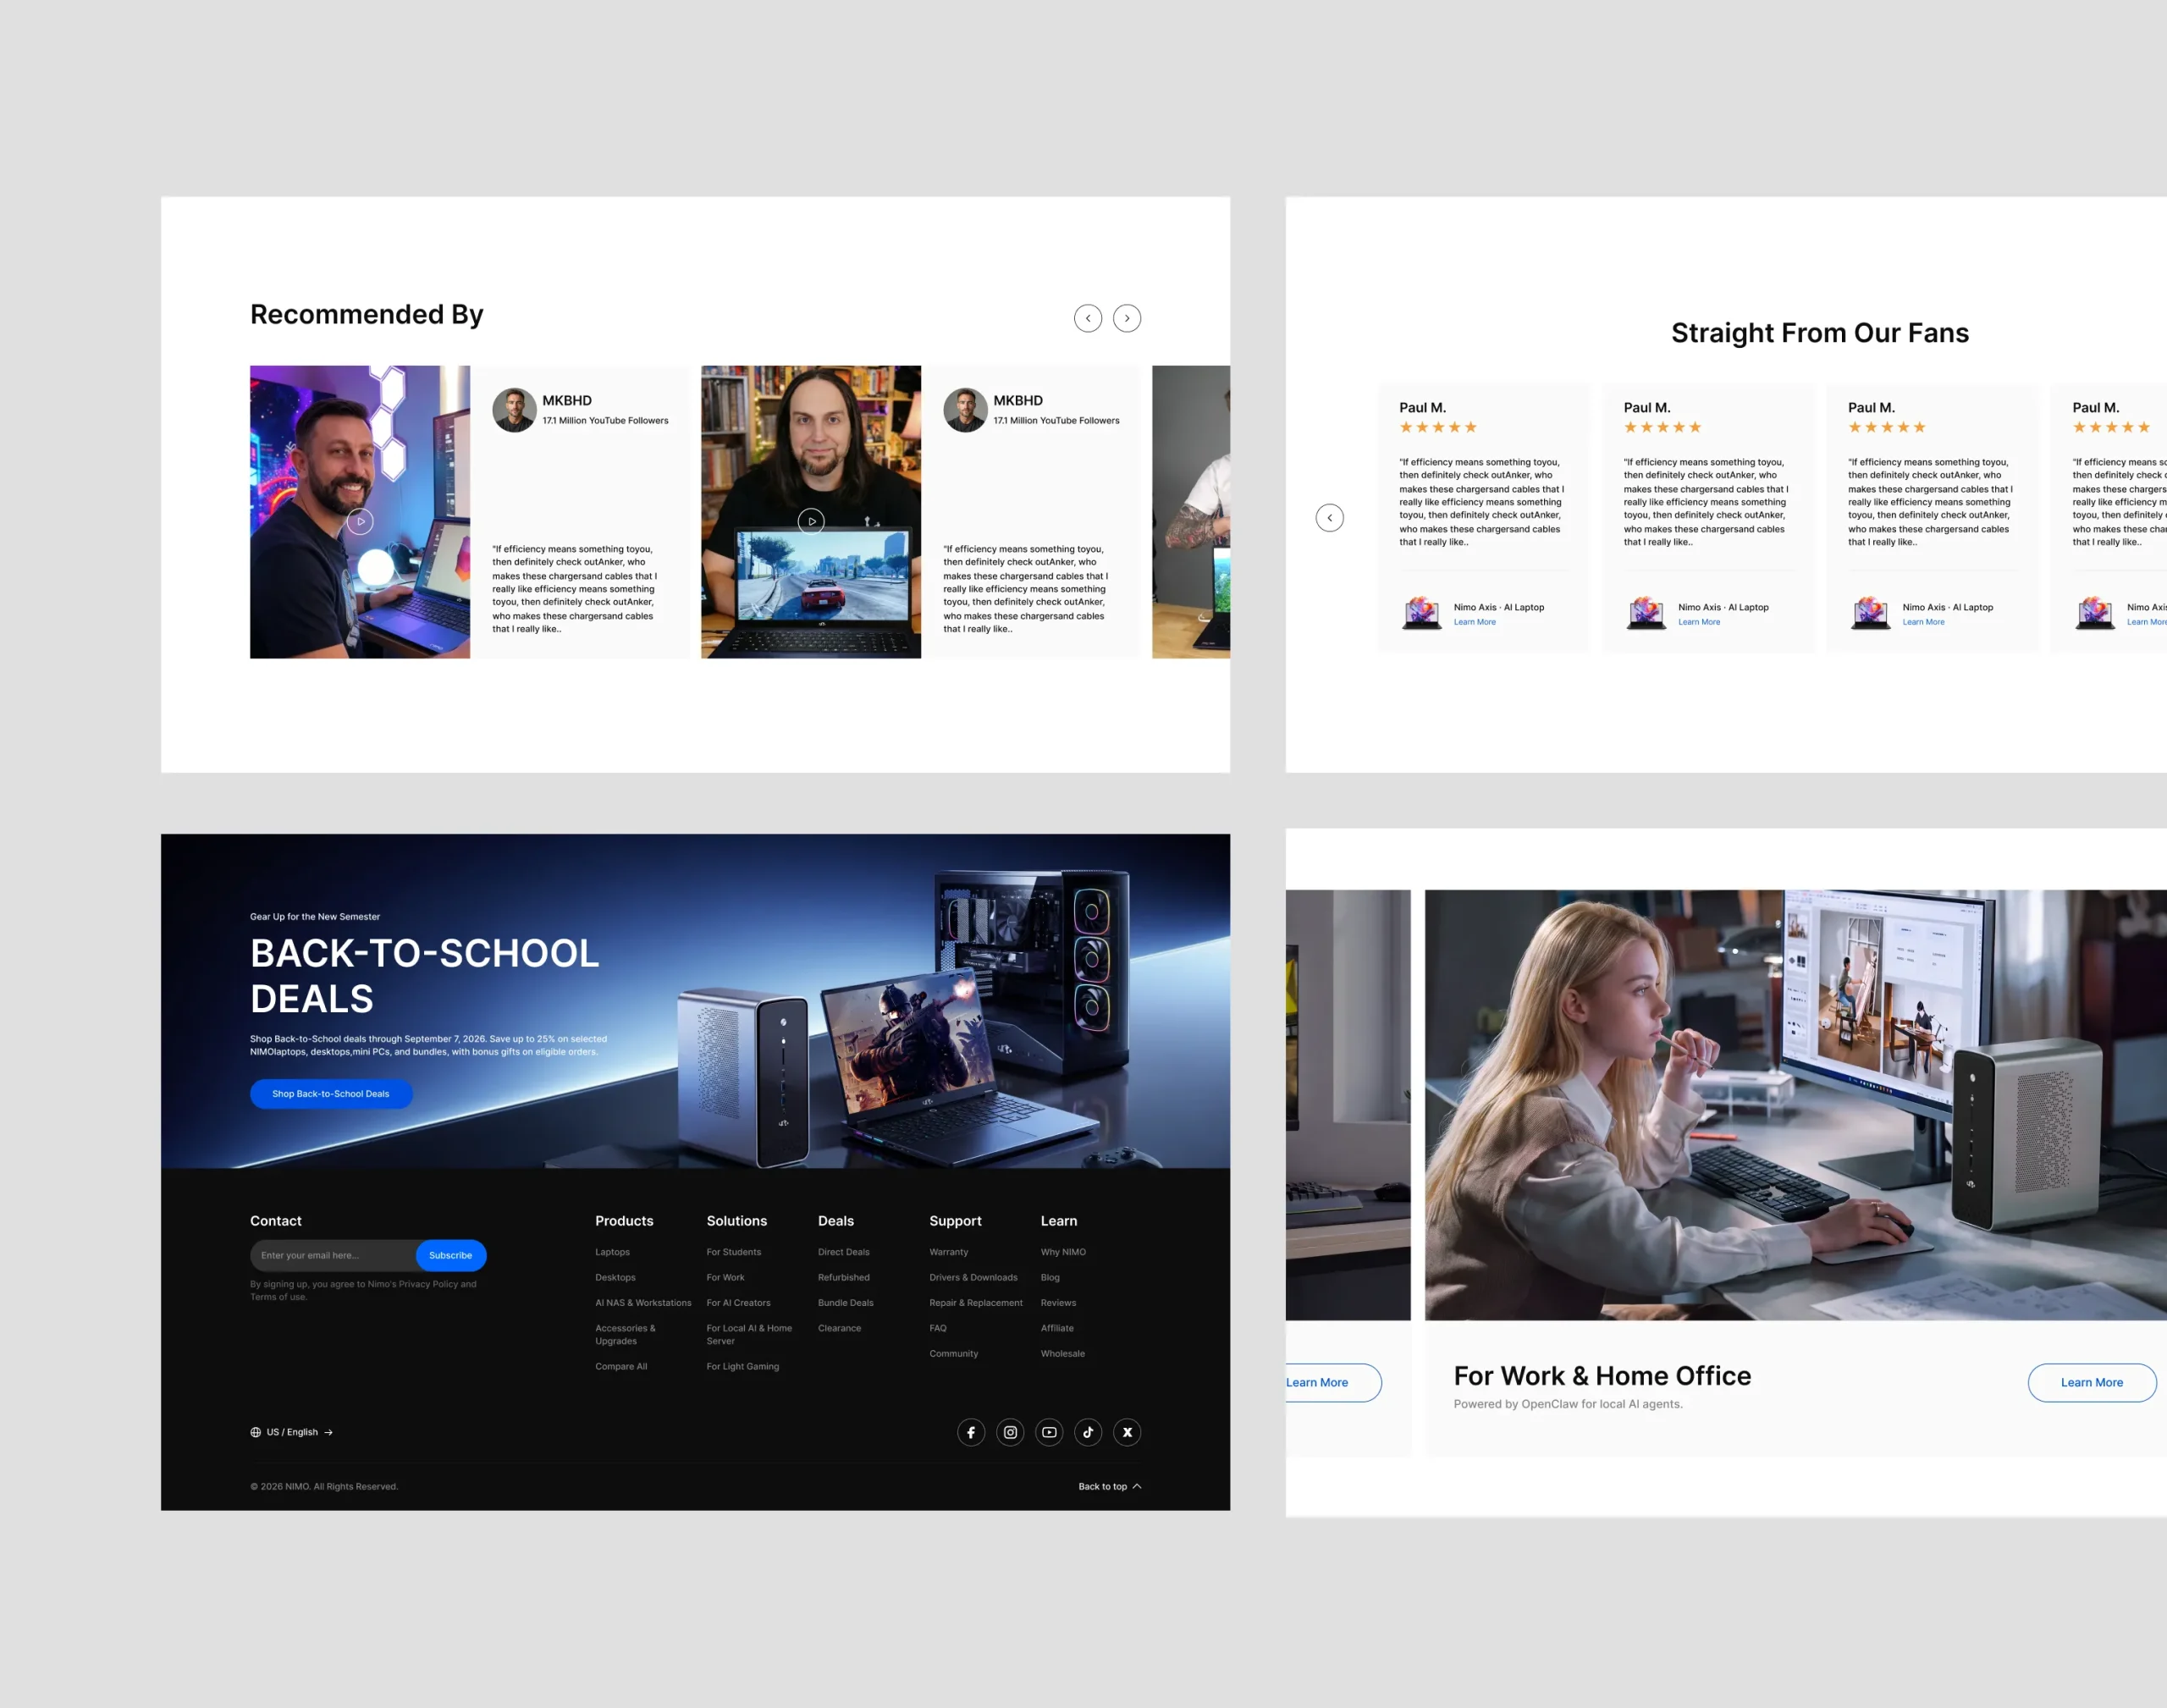Open the For Light Gaming link
Screen dimensions: 2167x1708
coord(743,1366)
